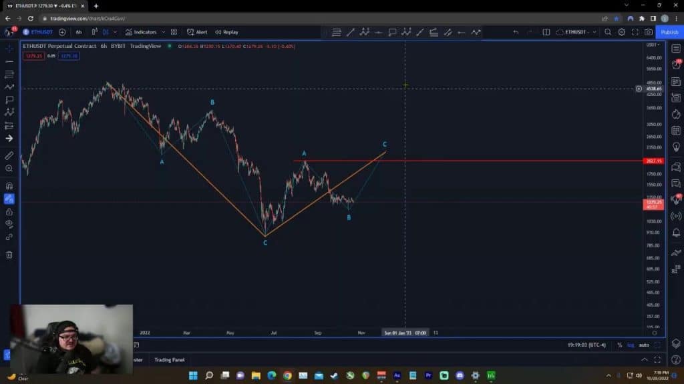Toggle log scale on price axis
This screenshot has height=384, width=684.
pyautogui.click(x=630, y=345)
